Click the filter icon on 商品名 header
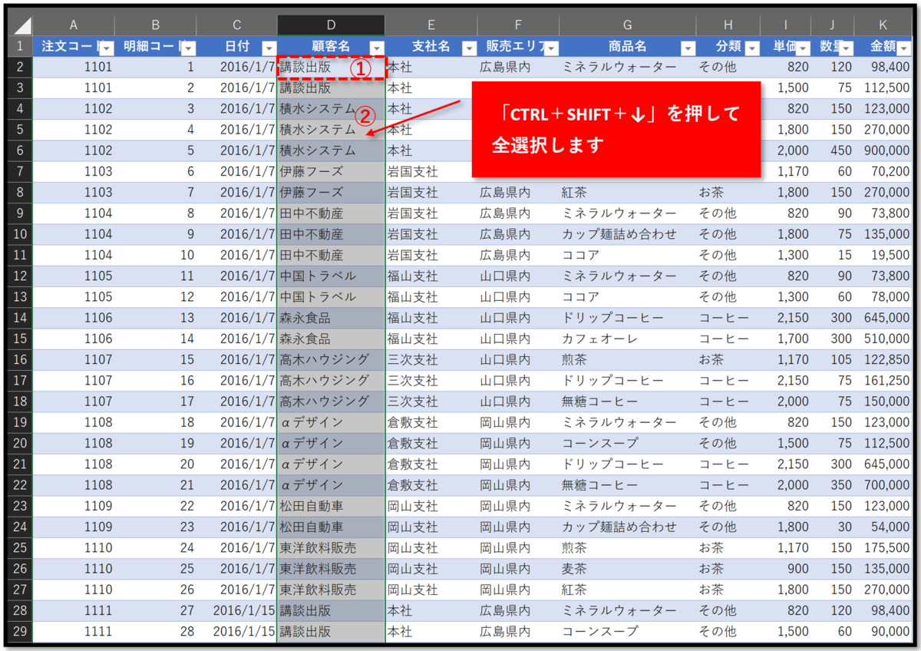 pos(688,47)
